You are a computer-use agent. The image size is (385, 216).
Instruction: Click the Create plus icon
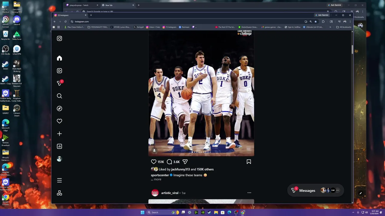pyautogui.click(x=59, y=134)
